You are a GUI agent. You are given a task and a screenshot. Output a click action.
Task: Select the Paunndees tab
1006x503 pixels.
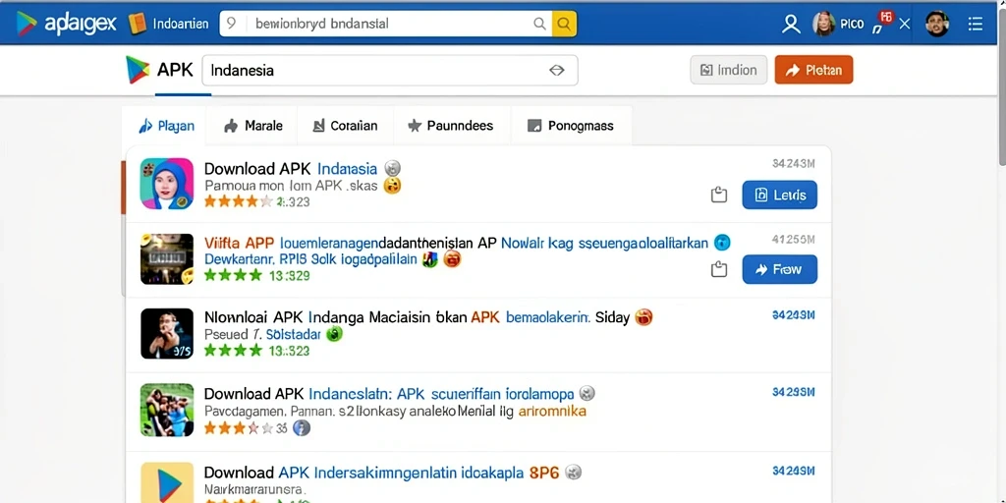[450, 126]
